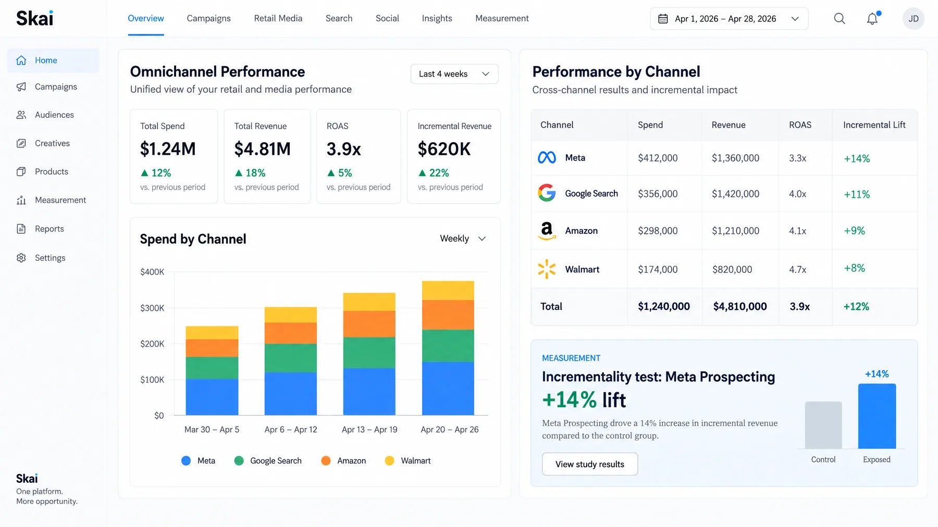The height and width of the screenshot is (527, 938).
Task: Click the Walmart spark logo in table
Action: tap(547, 269)
